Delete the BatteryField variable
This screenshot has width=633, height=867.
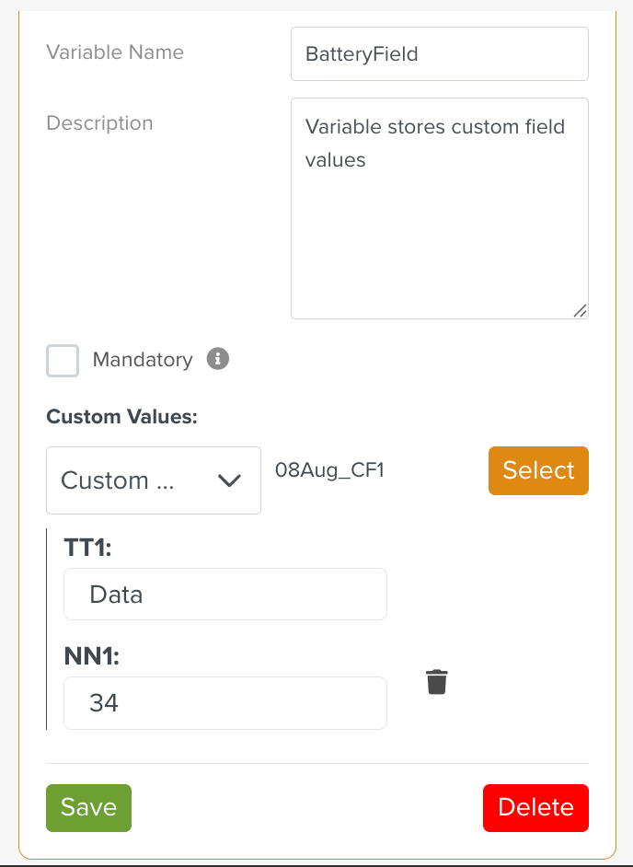(535, 807)
